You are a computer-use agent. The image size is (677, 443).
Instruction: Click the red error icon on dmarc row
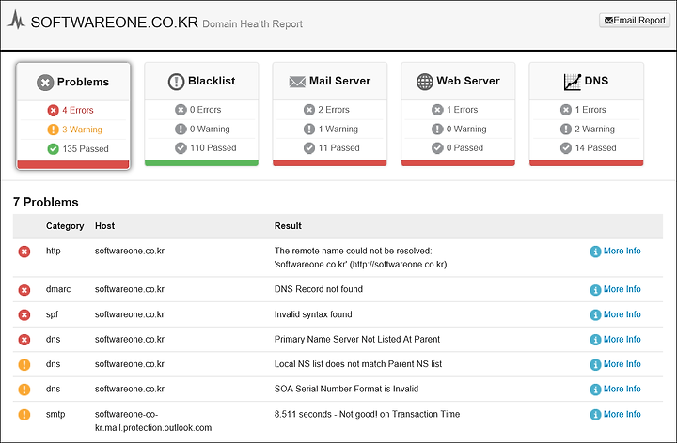[24, 290]
